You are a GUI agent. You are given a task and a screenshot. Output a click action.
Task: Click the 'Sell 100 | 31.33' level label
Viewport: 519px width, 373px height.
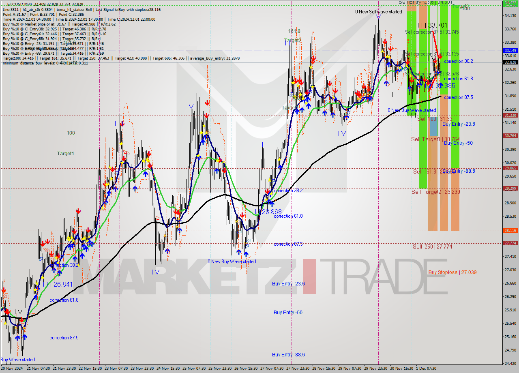point(435,119)
